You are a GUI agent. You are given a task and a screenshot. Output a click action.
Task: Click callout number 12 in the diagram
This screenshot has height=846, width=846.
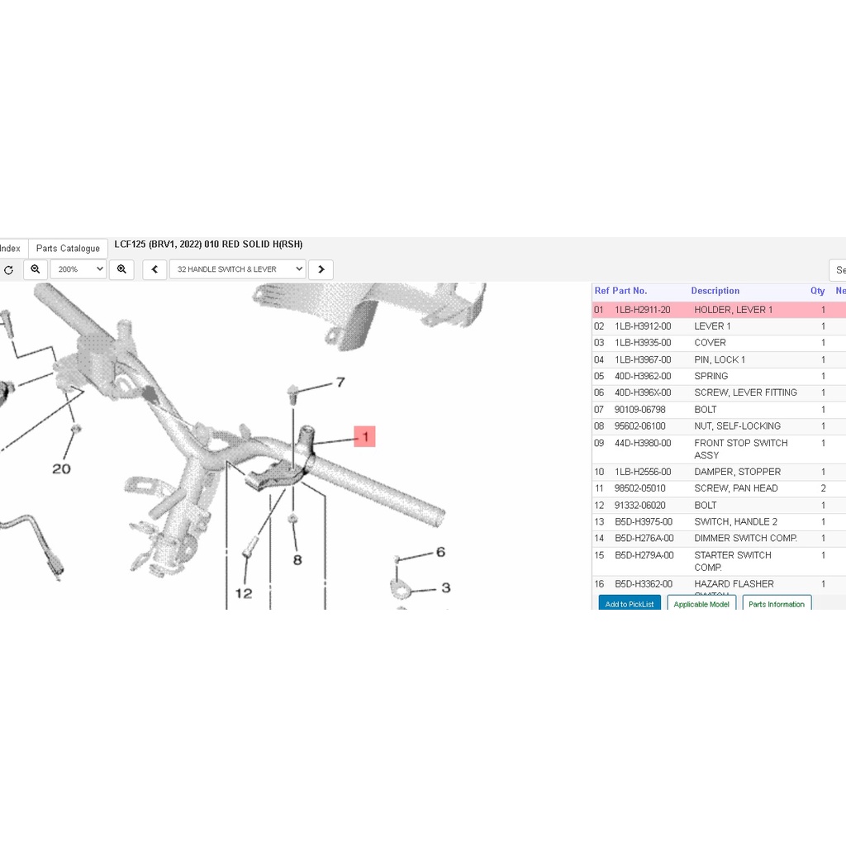[x=244, y=592]
